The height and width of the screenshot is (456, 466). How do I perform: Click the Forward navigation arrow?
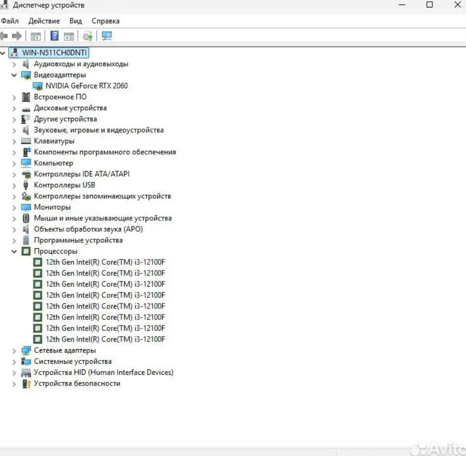pos(16,36)
